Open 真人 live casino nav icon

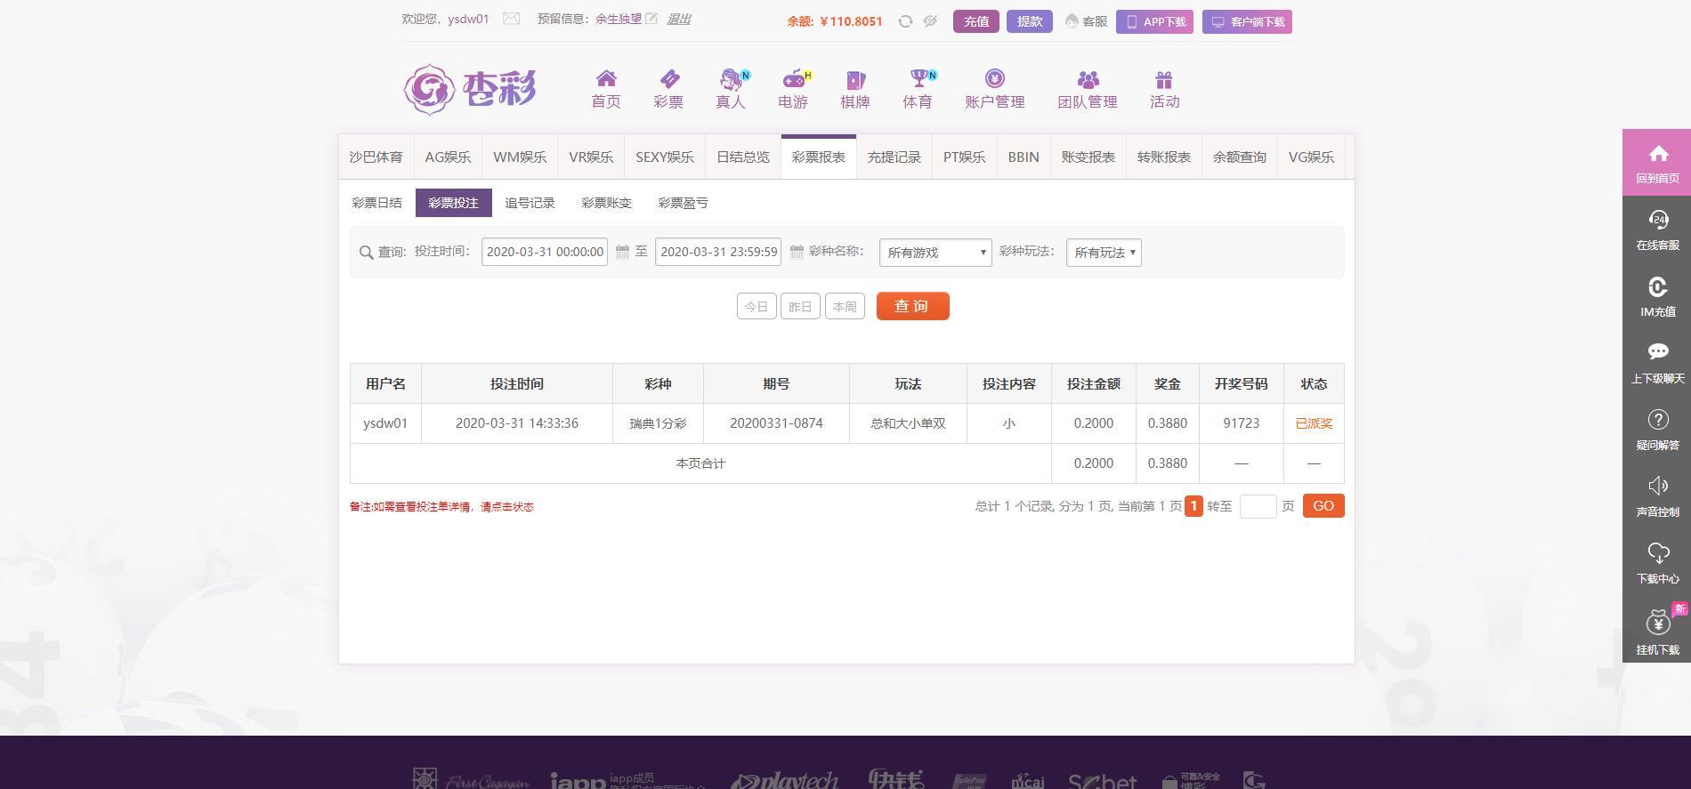[x=731, y=89]
